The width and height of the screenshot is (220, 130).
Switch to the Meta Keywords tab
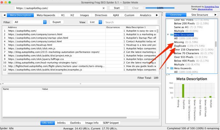click(x=46, y=15)
